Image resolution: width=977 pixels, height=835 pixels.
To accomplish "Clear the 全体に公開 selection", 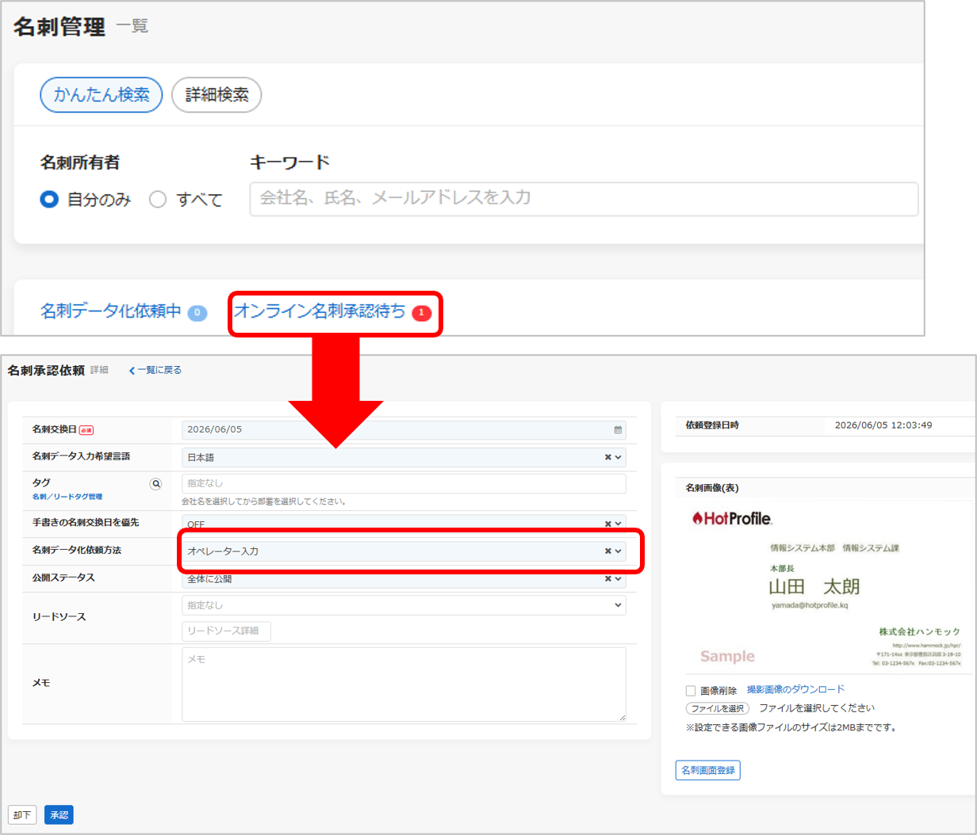I will tap(608, 578).
